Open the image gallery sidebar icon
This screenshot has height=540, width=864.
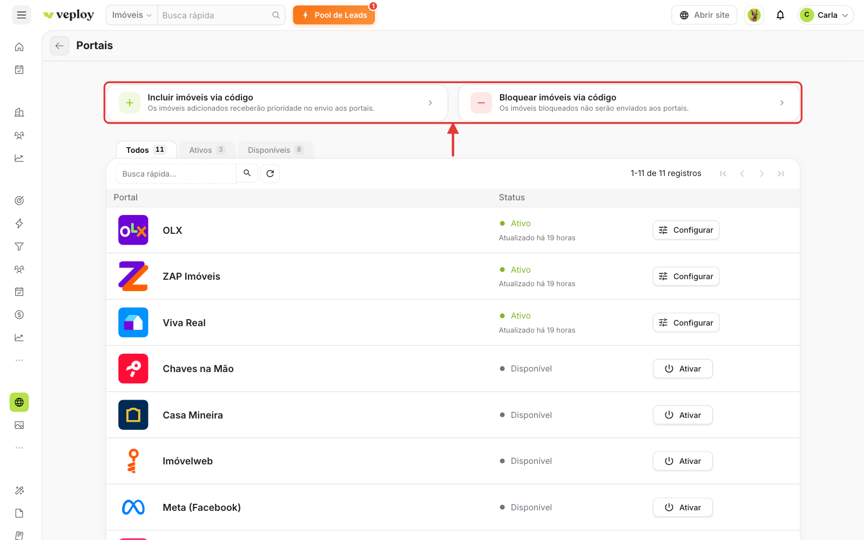(x=19, y=425)
